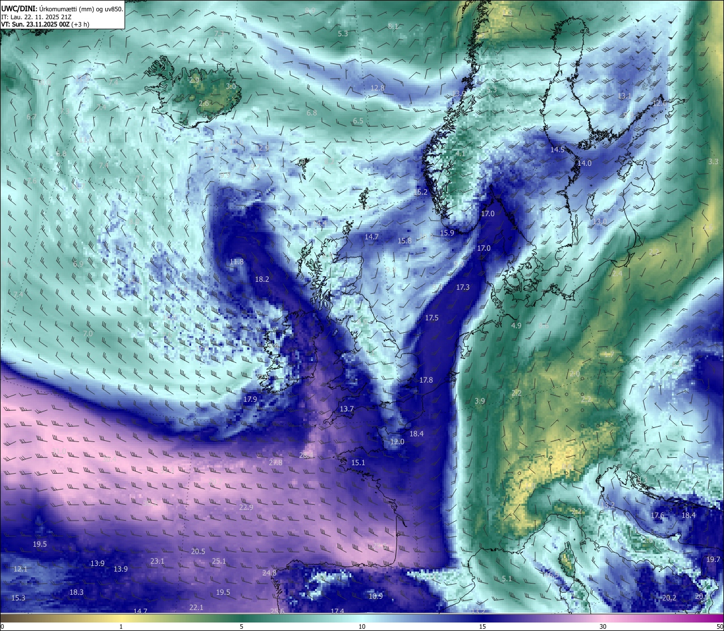Click the map value 11.8
Viewport: 724px width, 631px height.
point(236,261)
